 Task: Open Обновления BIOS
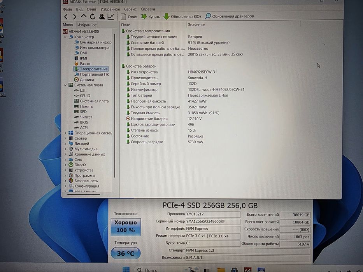[x=182, y=17]
